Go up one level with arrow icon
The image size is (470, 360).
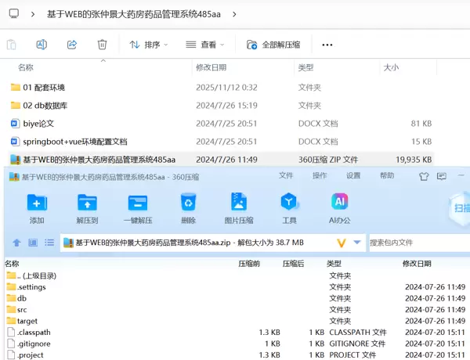tap(16, 243)
